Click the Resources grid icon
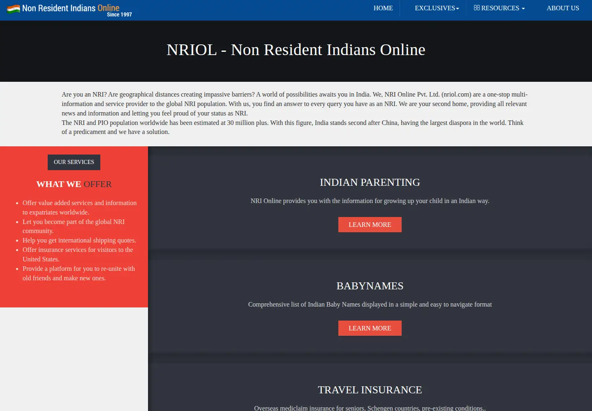Image resolution: width=592 pixels, height=411 pixels. click(476, 8)
